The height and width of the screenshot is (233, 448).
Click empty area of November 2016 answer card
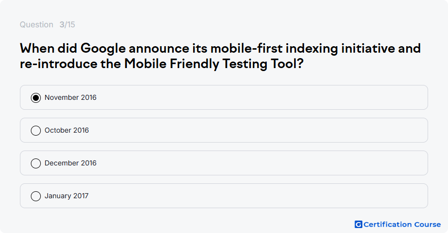257,97
